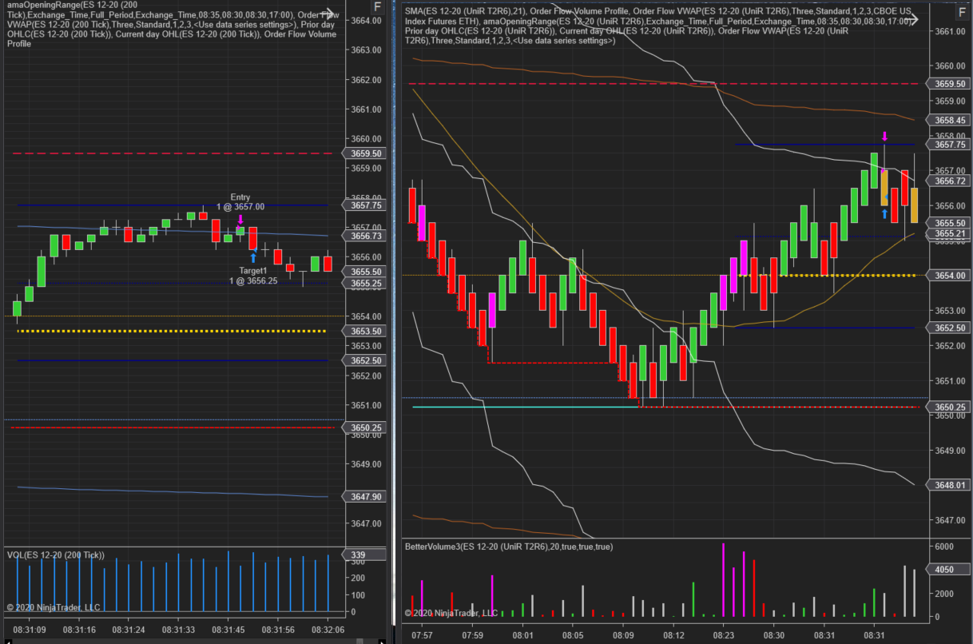Click the BetterVolume3 panel label
973x644 pixels.
click(510, 547)
